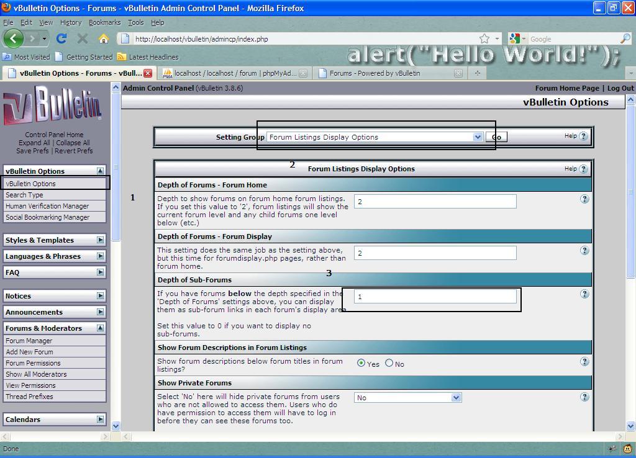636x458 pixels.
Task: Open the Forum Home Page link
Action: pyautogui.click(x=567, y=88)
